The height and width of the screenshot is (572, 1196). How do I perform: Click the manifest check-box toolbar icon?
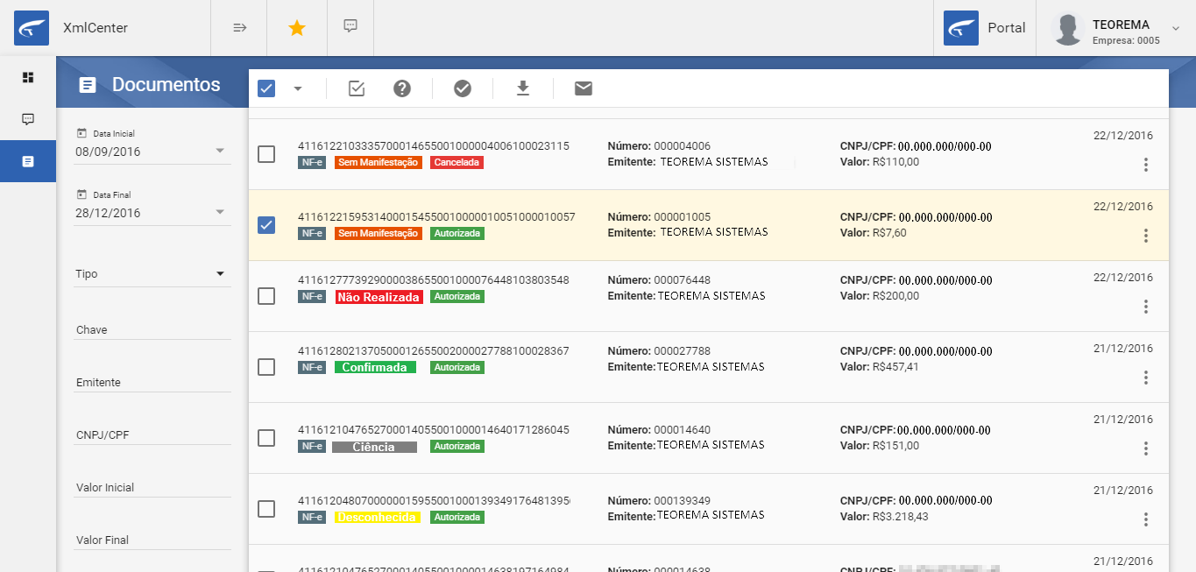[x=357, y=88]
